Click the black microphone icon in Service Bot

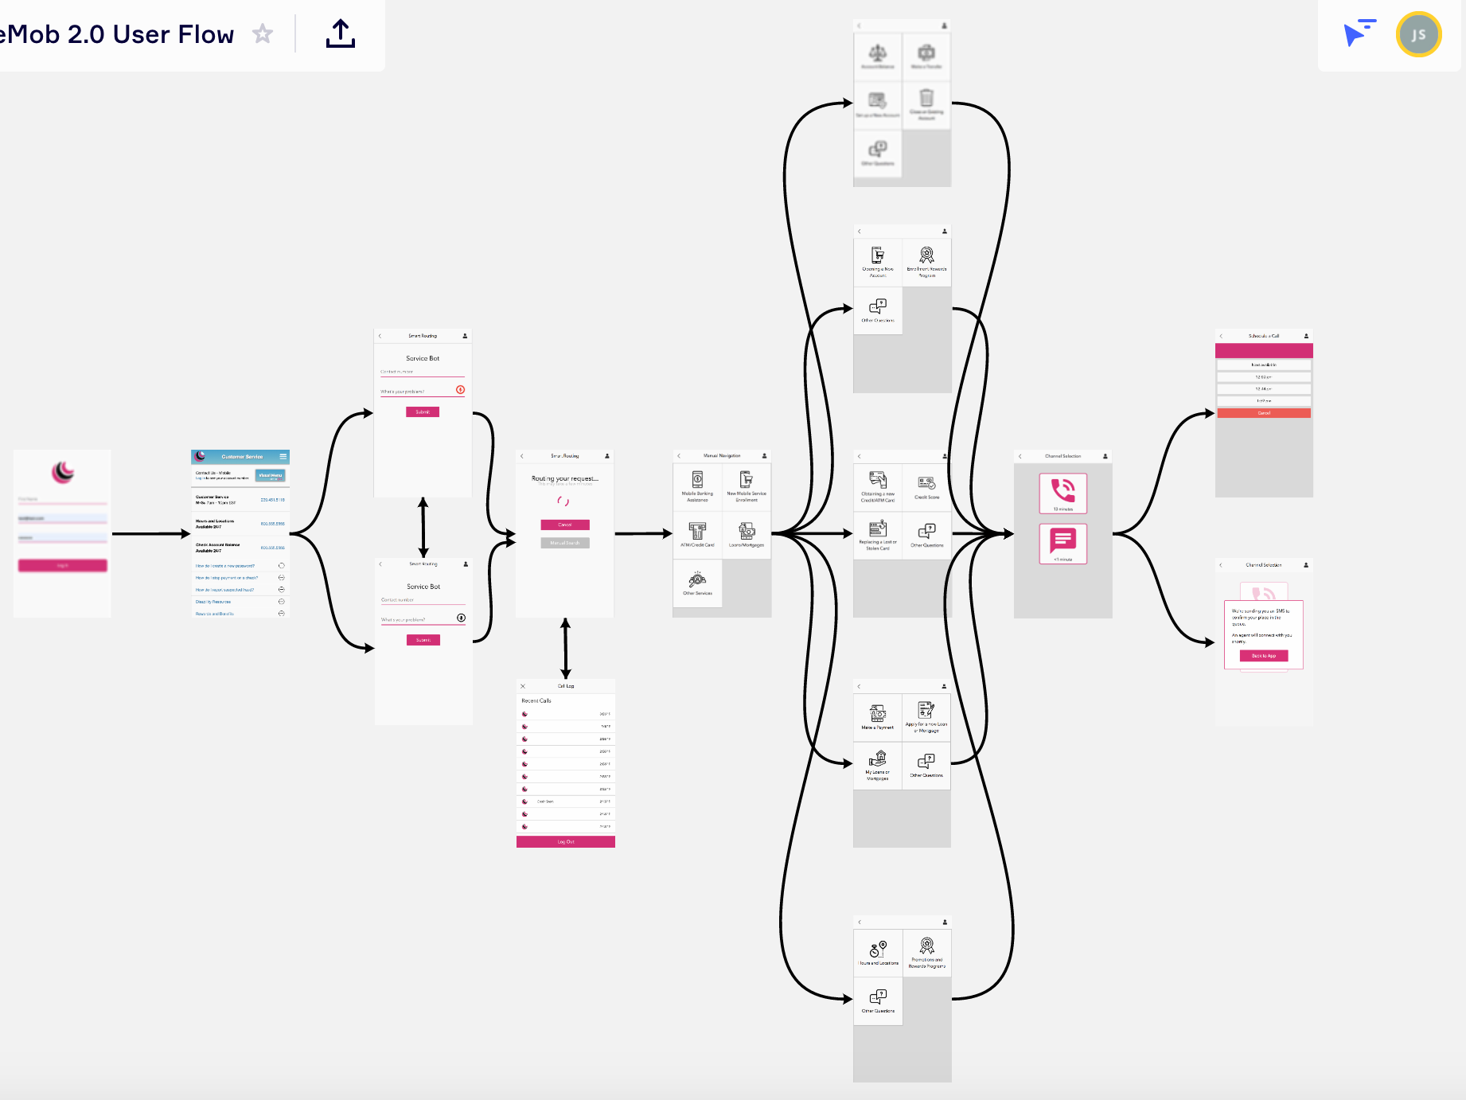[461, 618]
